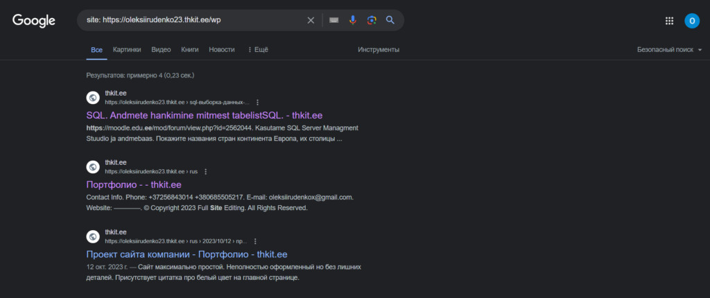Open Google Lens image search icon
The image size is (710, 298).
click(372, 20)
